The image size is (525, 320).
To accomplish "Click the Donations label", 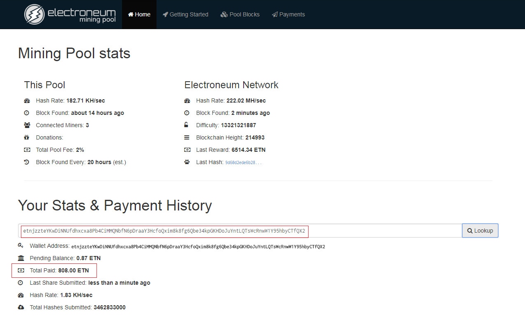I will [50, 137].
